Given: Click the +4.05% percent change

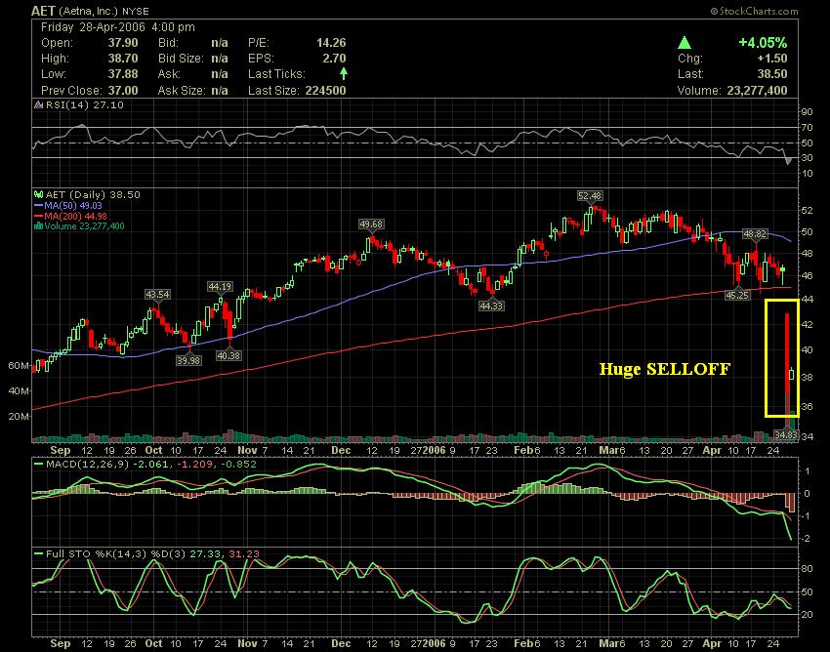Looking at the screenshot, I should 763,43.
